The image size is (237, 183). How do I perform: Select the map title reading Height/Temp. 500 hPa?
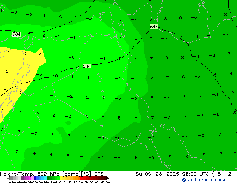[x=30, y=174]
